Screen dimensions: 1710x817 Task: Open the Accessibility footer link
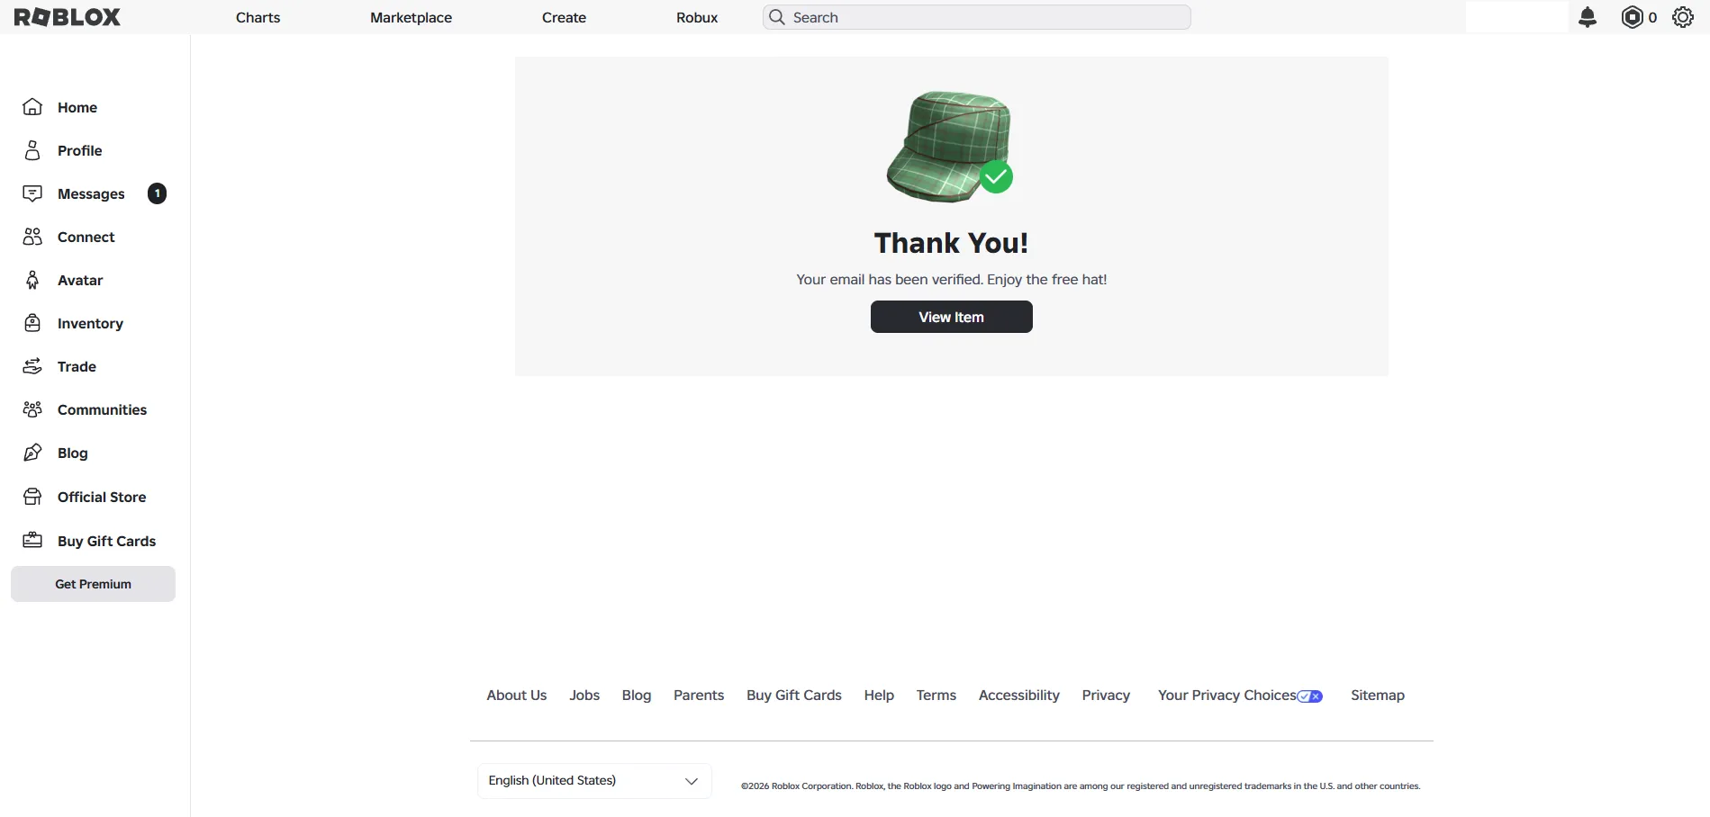tap(1018, 696)
